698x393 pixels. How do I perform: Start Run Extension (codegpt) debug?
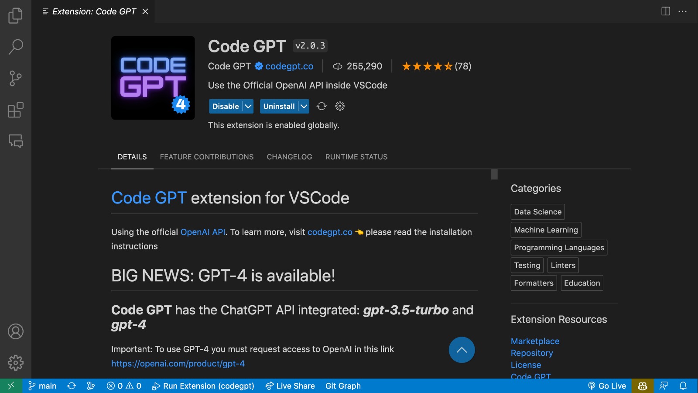203,386
